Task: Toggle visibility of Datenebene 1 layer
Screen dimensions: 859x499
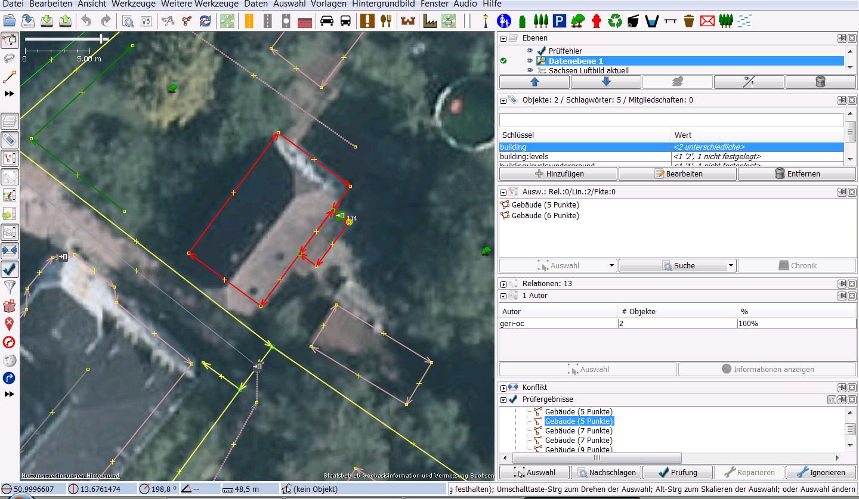Action: pos(530,61)
